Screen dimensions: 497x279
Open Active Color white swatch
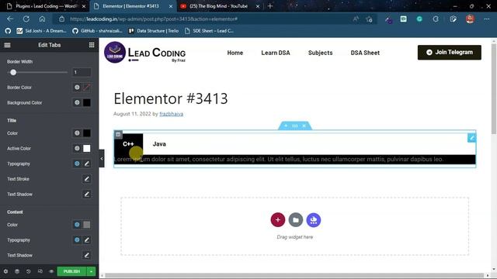pyautogui.click(x=86, y=148)
